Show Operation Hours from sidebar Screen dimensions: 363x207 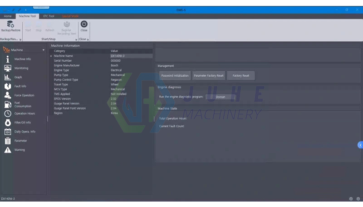(x=8, y=113)
